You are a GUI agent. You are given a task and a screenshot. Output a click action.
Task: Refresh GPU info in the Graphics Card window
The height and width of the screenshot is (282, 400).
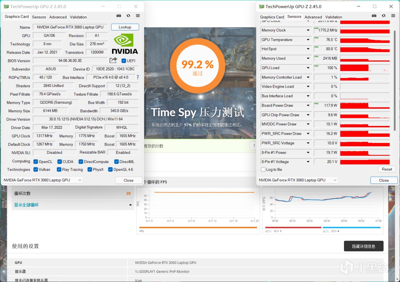(x=128, y=16)
